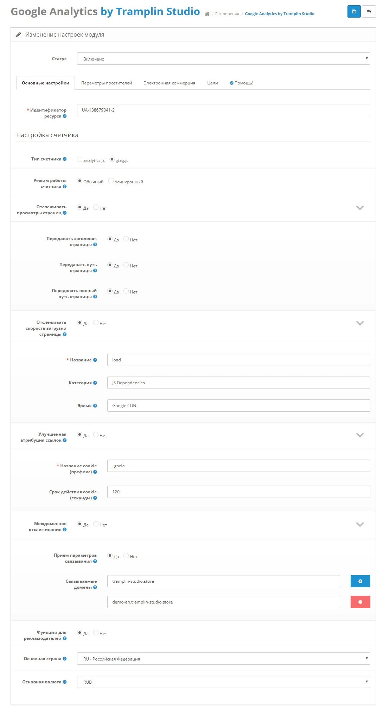Viewport: 383px width, 714px height.
Task: Open the home icon in breadcrumbs
Action: tap(207, 14)
